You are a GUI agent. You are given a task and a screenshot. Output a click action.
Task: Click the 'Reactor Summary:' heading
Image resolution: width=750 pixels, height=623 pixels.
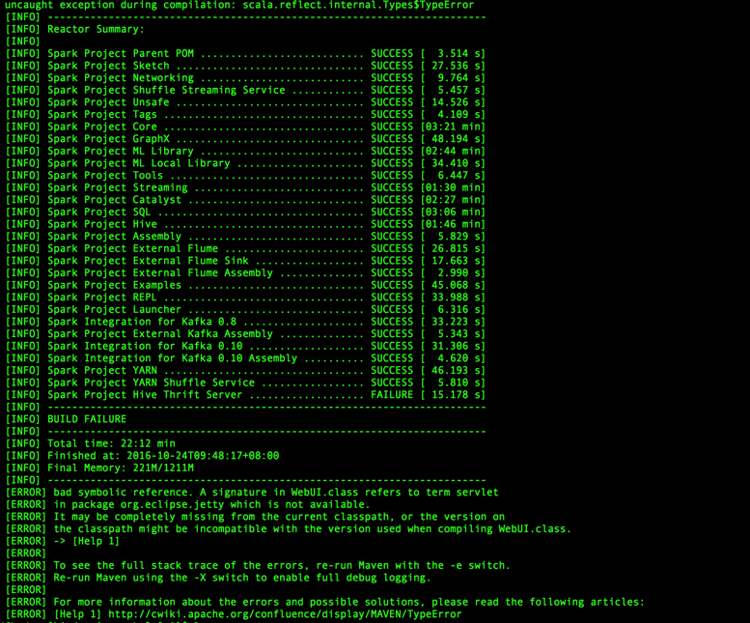click(x=97, y=29)
